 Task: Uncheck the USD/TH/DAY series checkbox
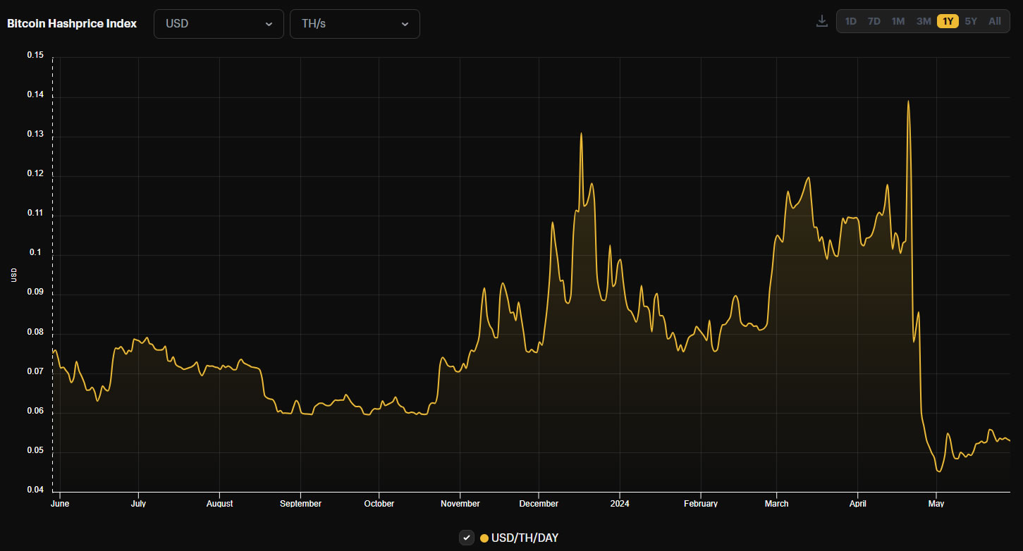[467, 538]
